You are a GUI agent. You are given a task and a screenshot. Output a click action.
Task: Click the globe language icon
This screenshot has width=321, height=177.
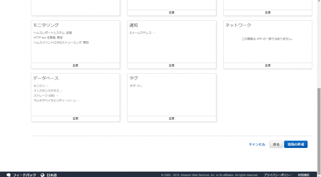coord(43,175)
